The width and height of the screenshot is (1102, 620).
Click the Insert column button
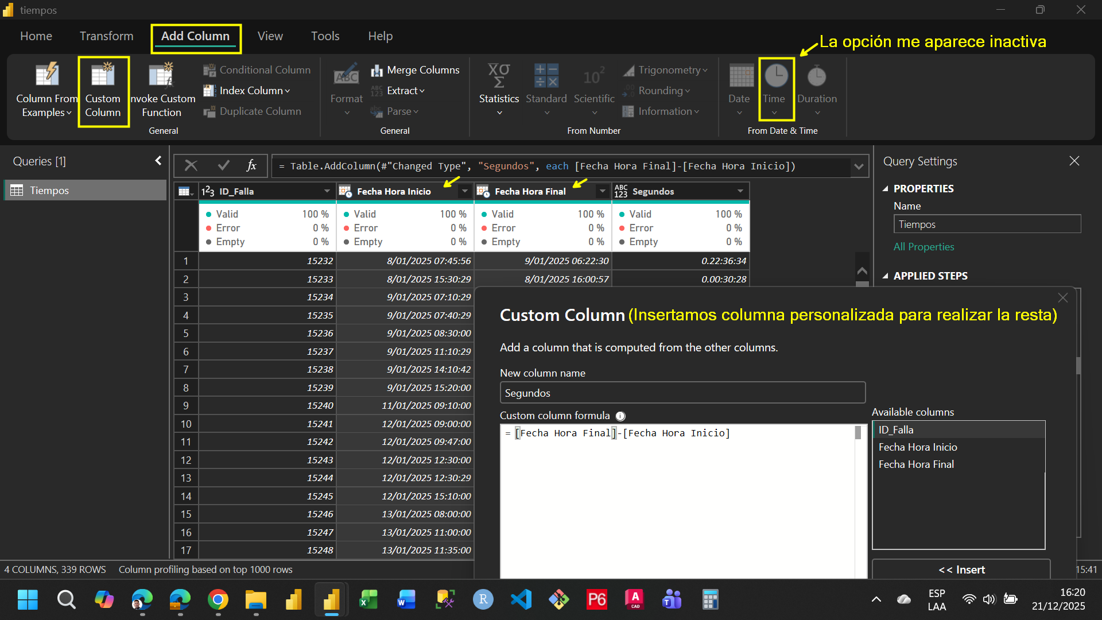pos(961,569)
